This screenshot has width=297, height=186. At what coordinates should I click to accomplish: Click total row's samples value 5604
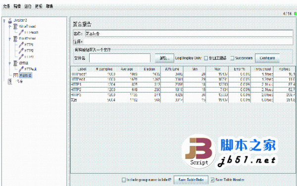coord(104,100)
